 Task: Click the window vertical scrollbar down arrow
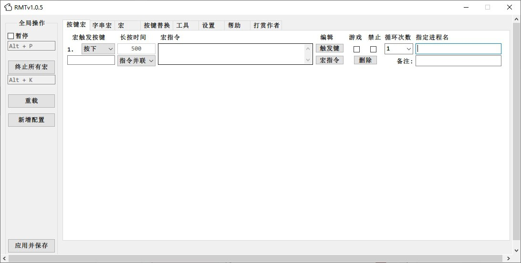click(x=517, y=251)
